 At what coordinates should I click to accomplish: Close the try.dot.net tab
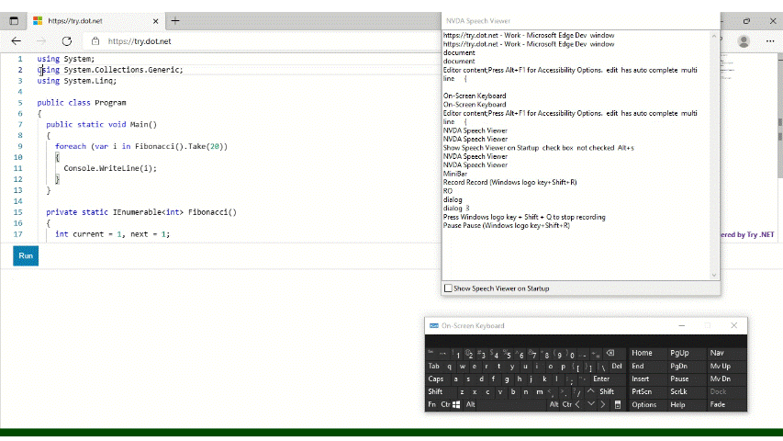tap(155, 21)
